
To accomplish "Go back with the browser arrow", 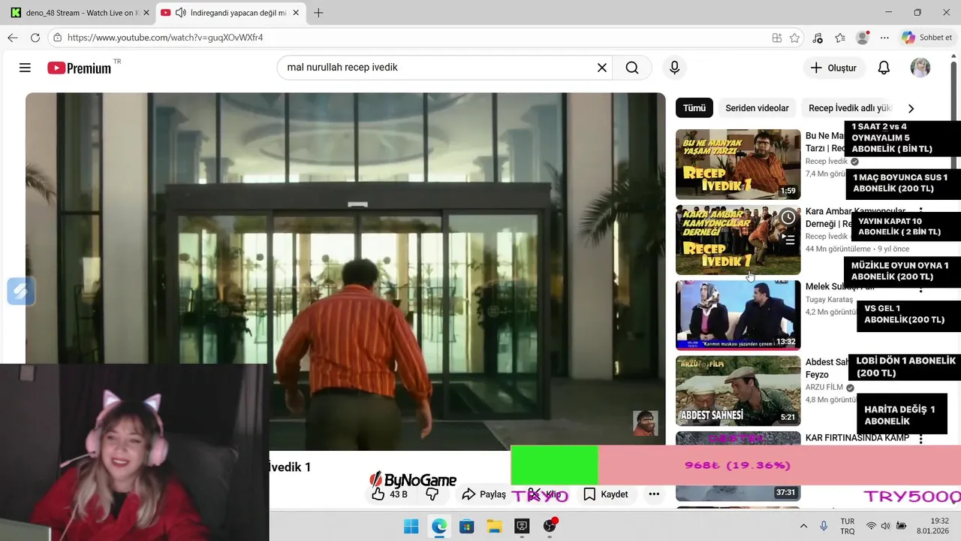I will 13,38.
